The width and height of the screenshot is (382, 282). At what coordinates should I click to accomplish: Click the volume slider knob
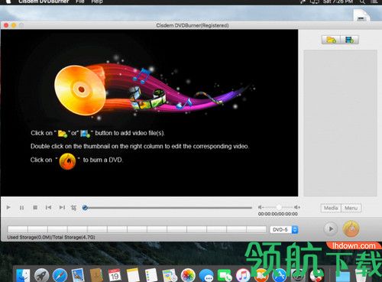[x=279, y=207]
